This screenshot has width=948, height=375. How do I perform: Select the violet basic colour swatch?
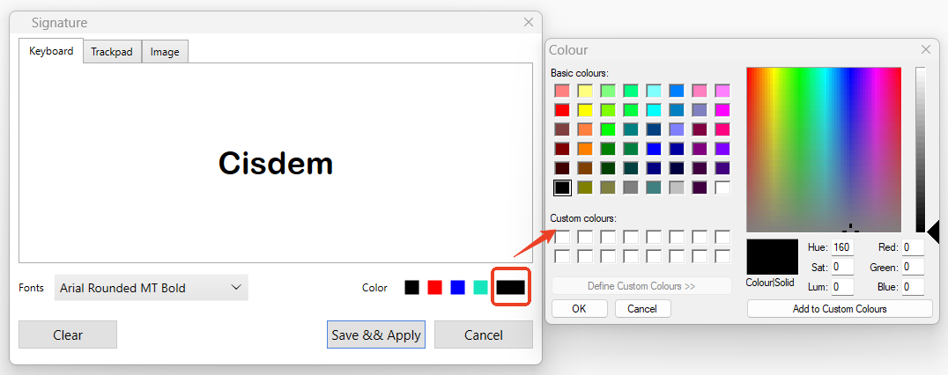(722, 149)
